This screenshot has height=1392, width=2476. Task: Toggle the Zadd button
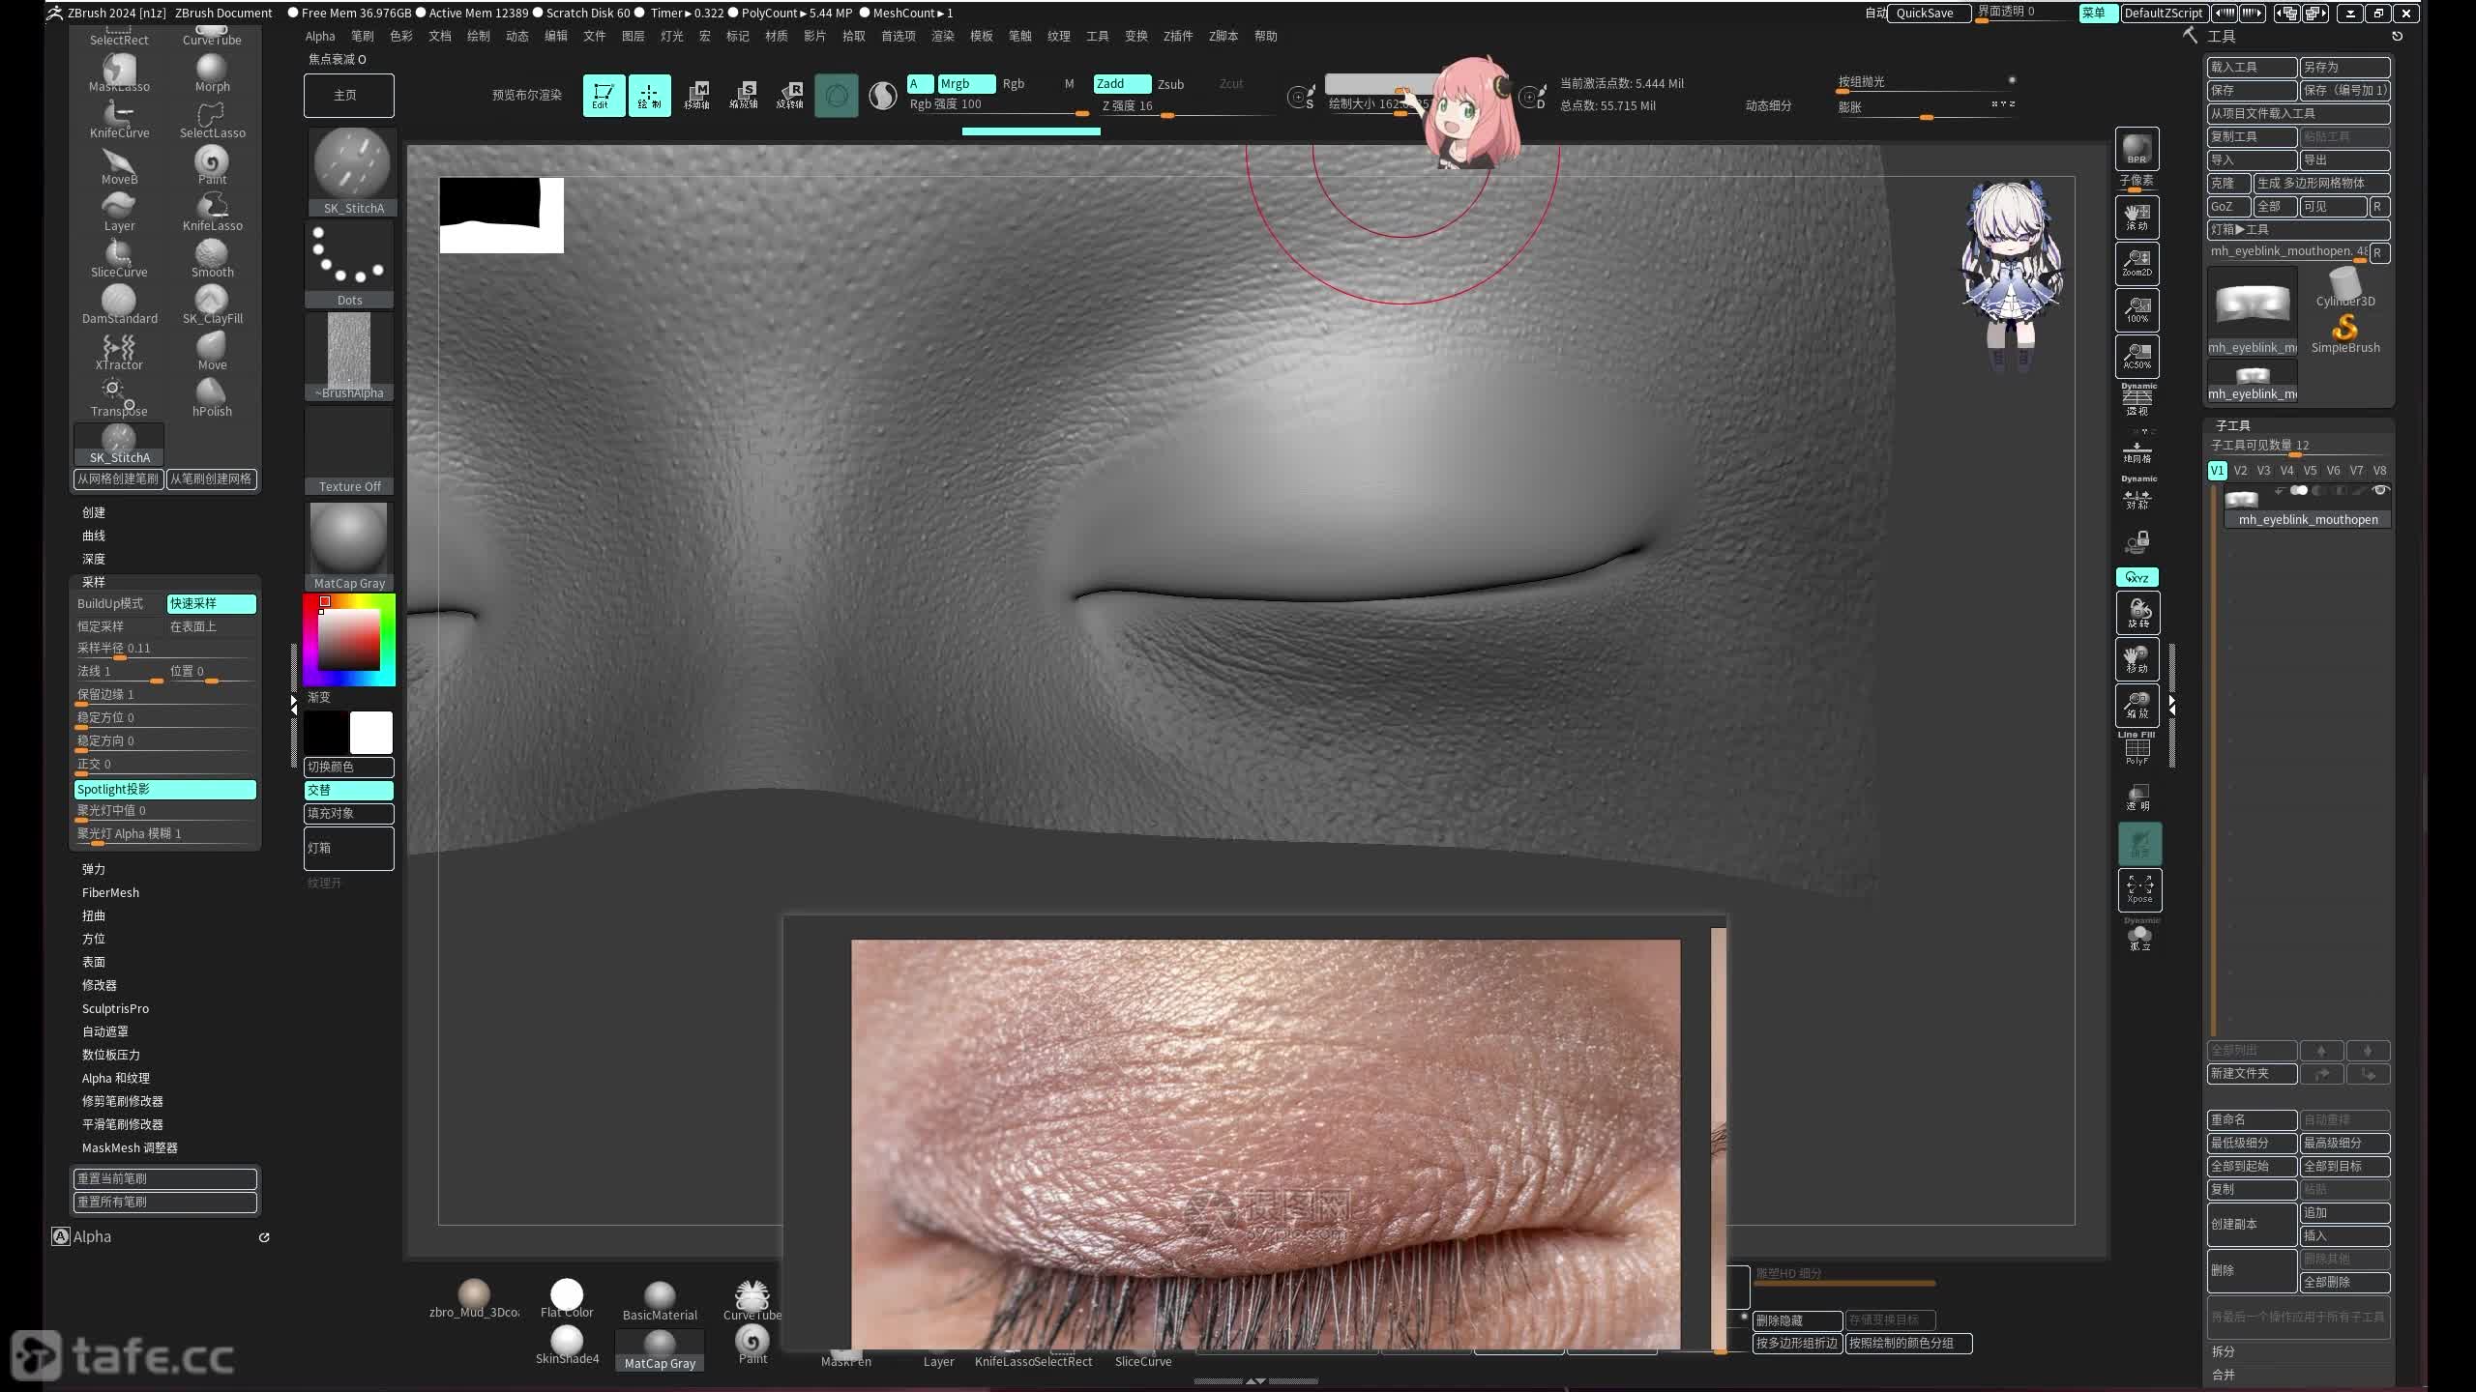[x=1122, y=84]
